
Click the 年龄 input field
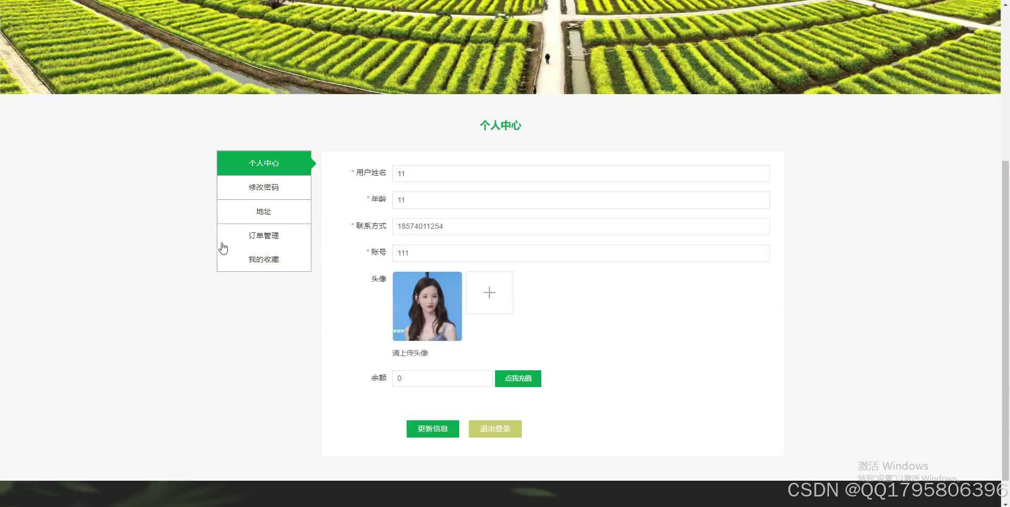(x=581, y=200)
